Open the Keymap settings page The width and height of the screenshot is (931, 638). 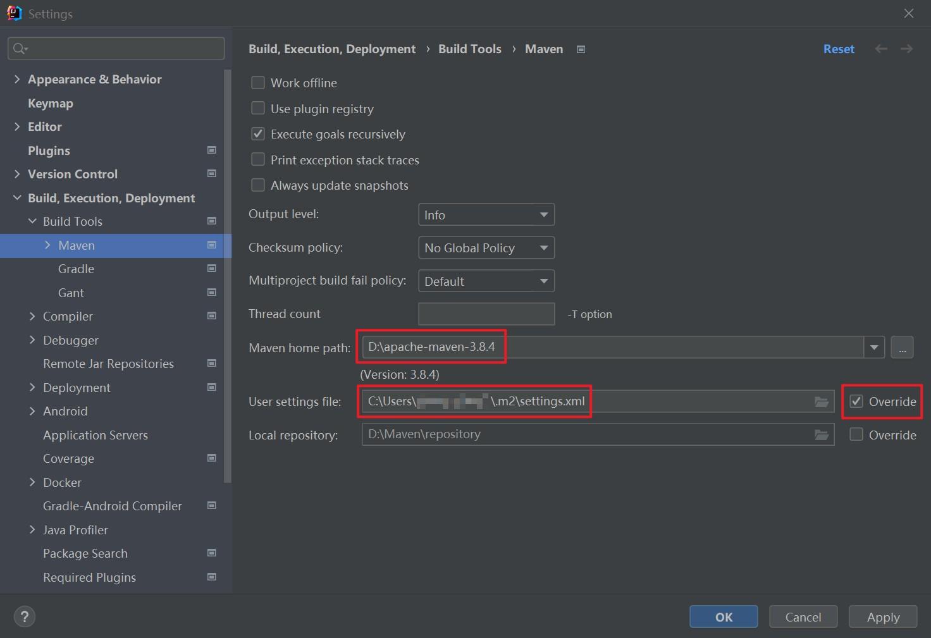click(51, 103)
